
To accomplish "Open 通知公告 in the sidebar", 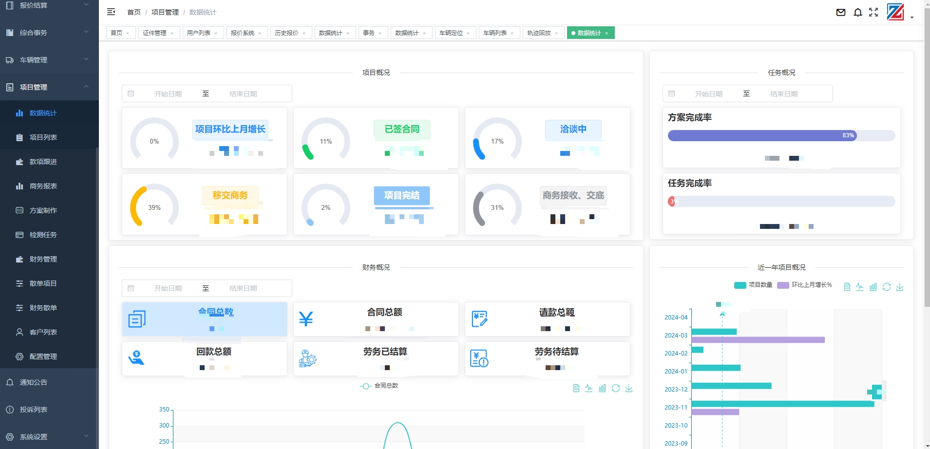I will click(49, 382).
